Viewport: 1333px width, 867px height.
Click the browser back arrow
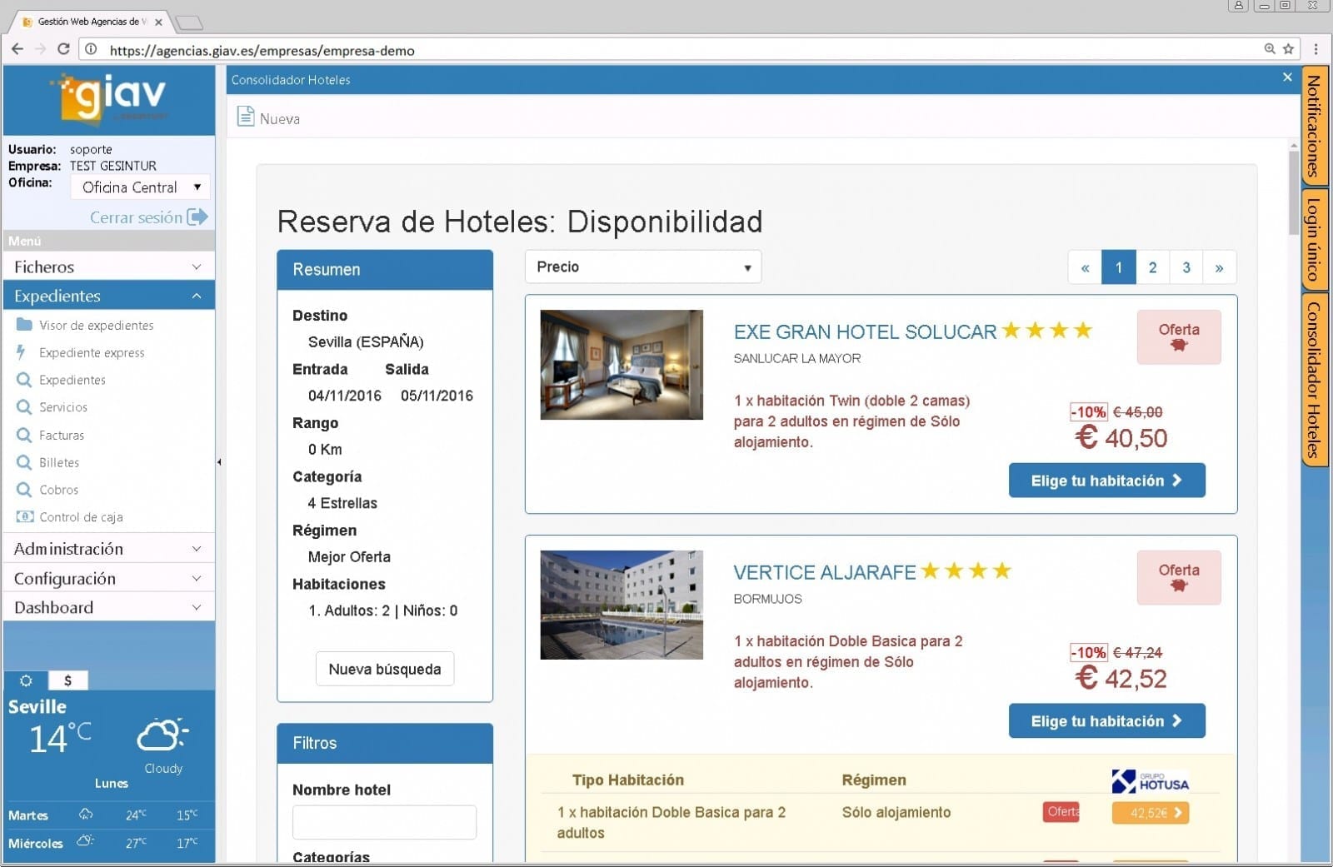[17, 49]
